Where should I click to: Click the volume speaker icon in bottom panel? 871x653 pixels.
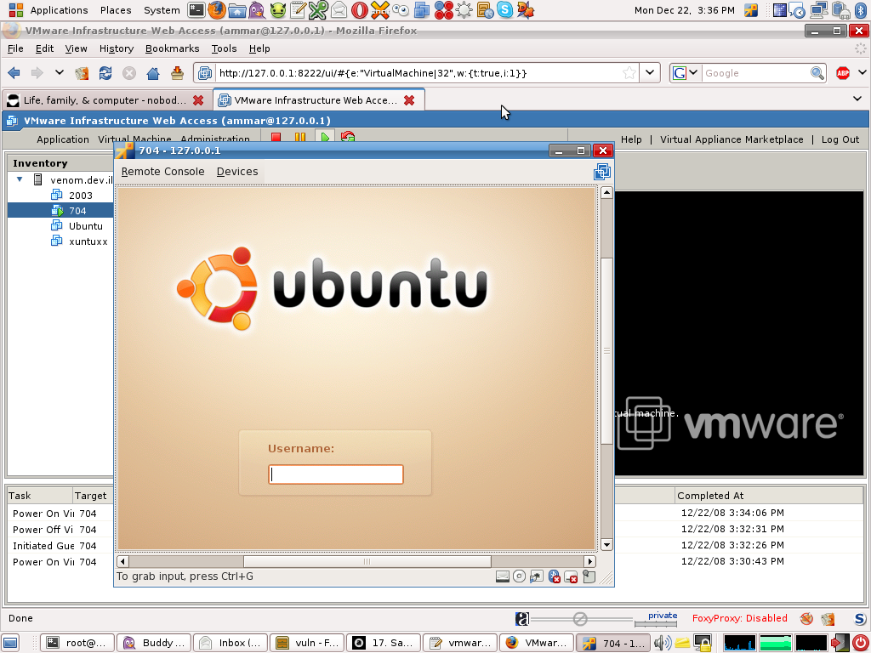pyautogui.click(x=662, y=643)
